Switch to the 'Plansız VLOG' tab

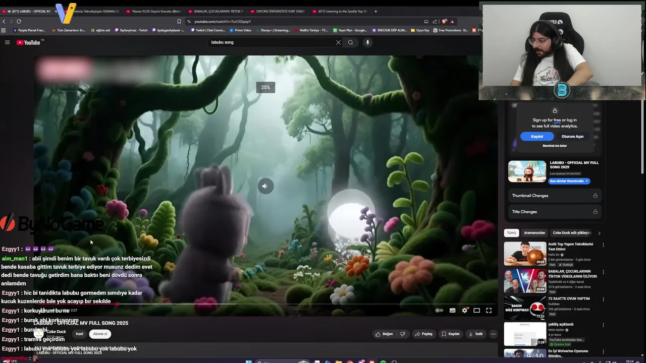pos(153,11)
